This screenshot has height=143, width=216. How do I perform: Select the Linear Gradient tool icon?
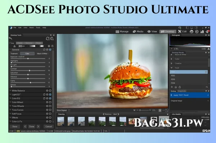(x=32, y=46)
